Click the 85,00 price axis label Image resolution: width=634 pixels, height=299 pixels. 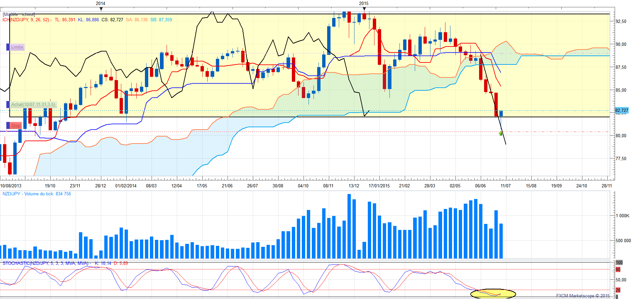pos(621,90)
